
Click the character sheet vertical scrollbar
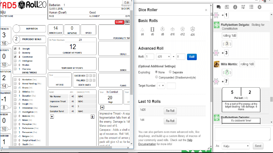[x=131, y=52]
